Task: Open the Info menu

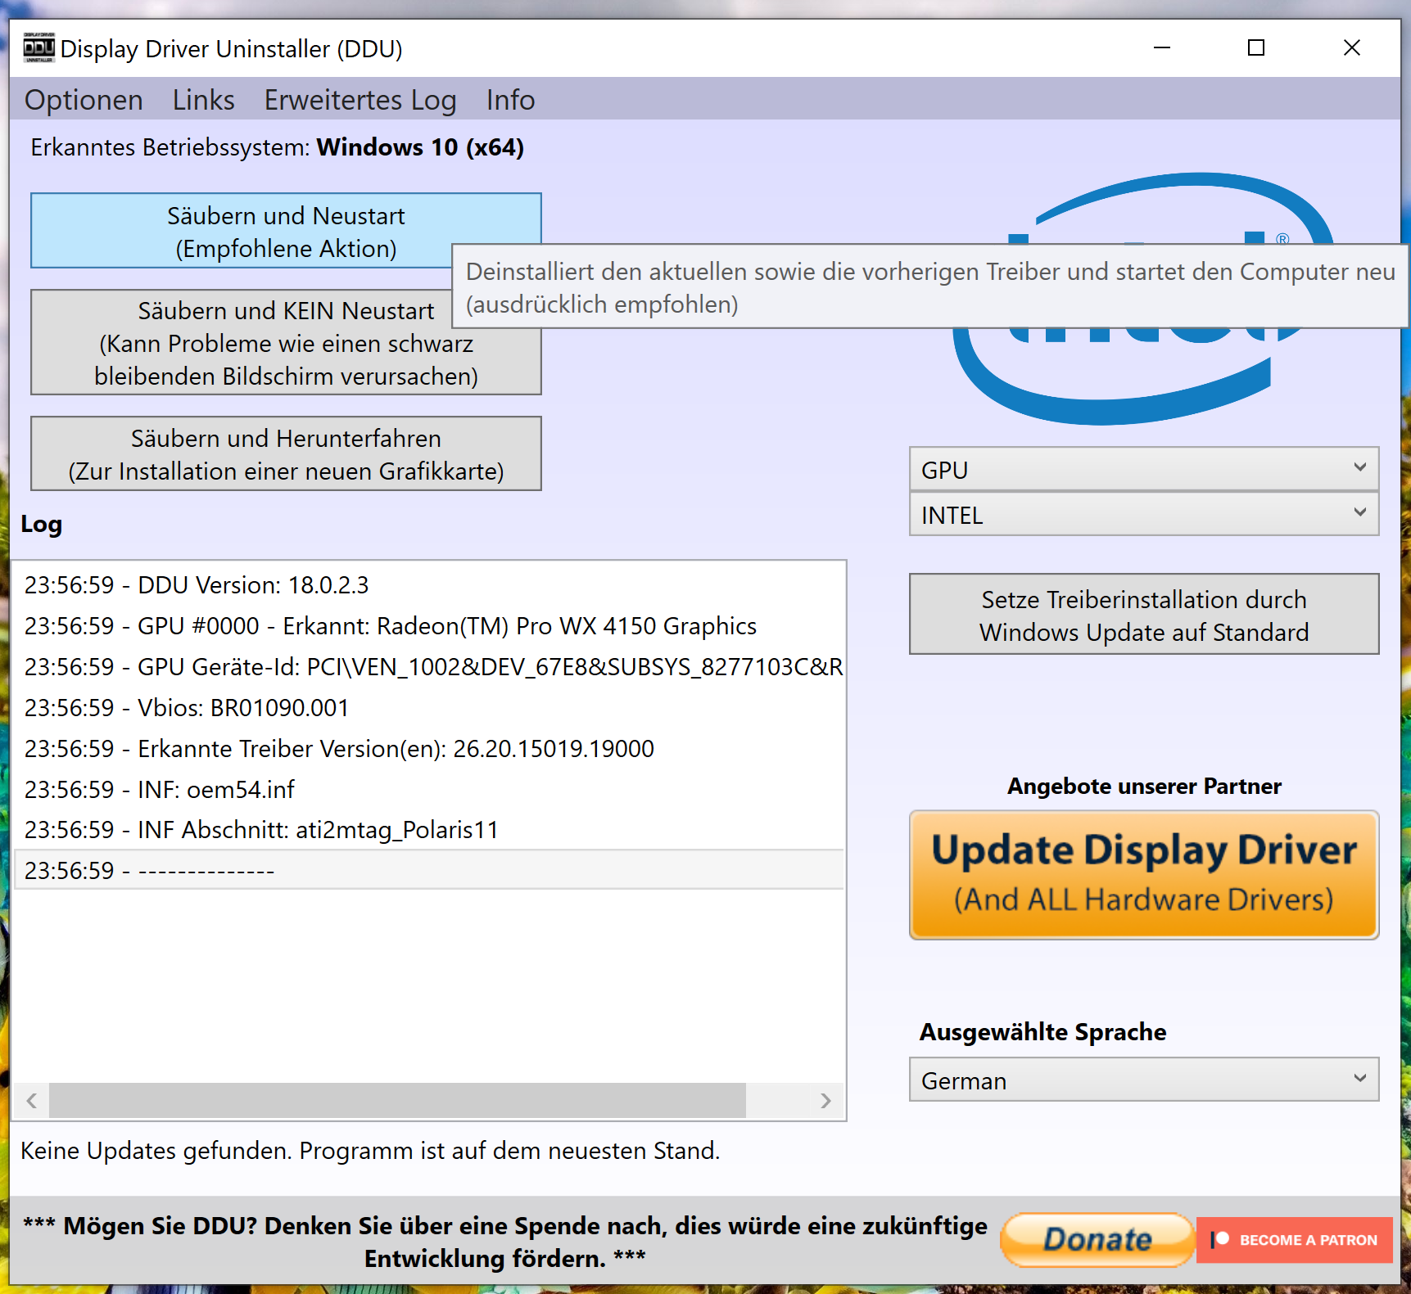Action: point(509,99)
